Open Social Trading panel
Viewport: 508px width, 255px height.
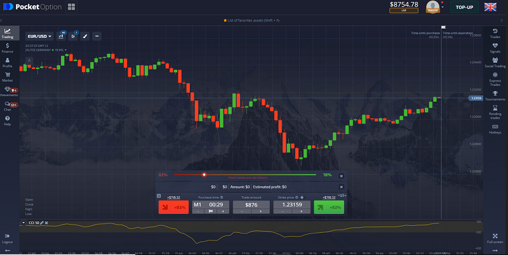495,62
